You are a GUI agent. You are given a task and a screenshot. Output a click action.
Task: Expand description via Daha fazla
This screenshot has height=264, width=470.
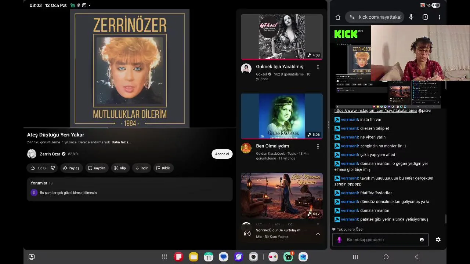tap(121, 142)
